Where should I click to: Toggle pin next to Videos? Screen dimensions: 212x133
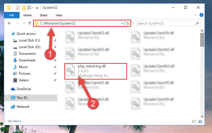pyautogui.click(x=55, y=80)
